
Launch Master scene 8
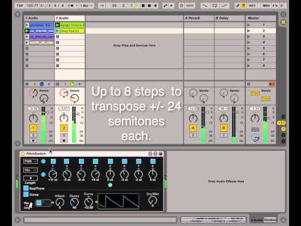point(248,66)
